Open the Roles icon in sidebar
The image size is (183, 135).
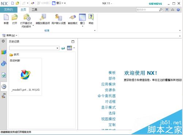(4, 95)
